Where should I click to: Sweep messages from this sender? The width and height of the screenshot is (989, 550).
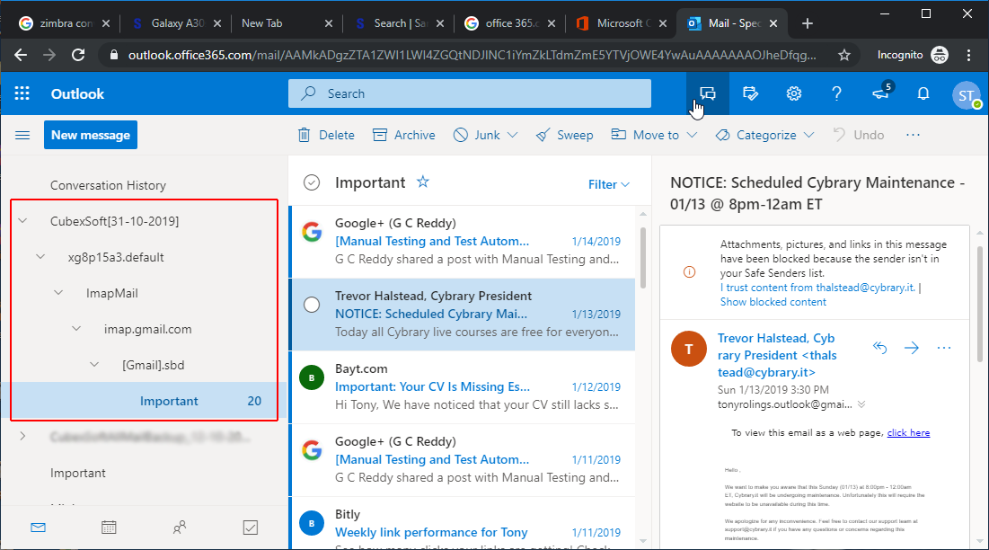[x=564, y=135]
